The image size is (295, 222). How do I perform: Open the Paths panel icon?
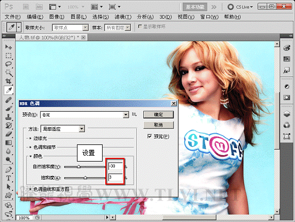coord(286,136)
